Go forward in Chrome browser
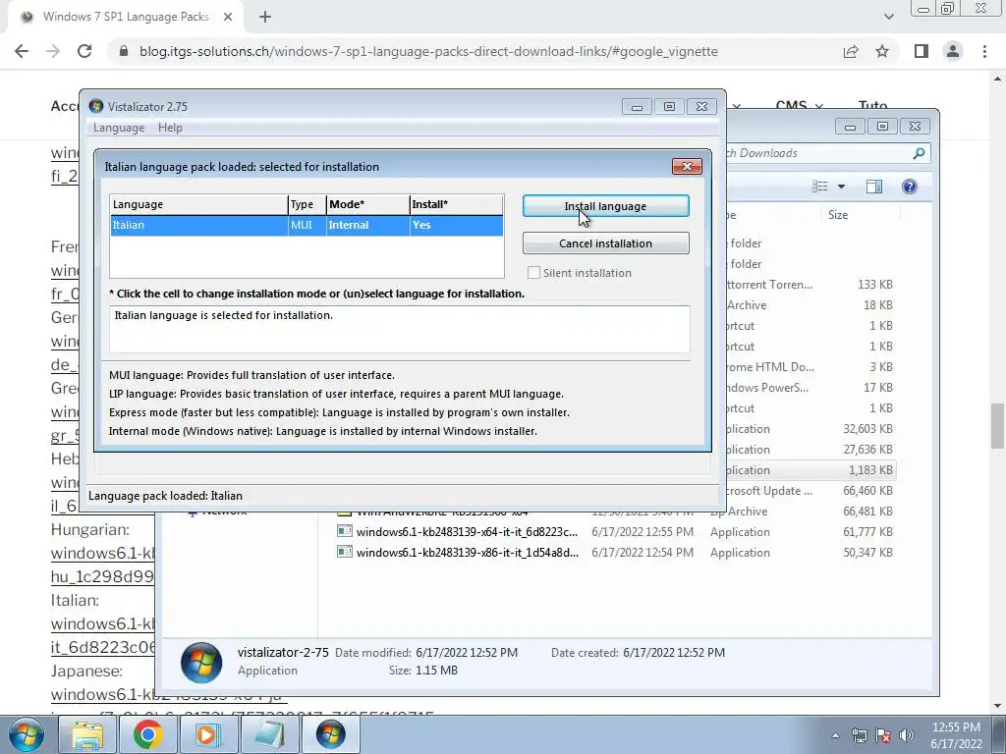The image size is (1006, 754). (x=53, y=51)
